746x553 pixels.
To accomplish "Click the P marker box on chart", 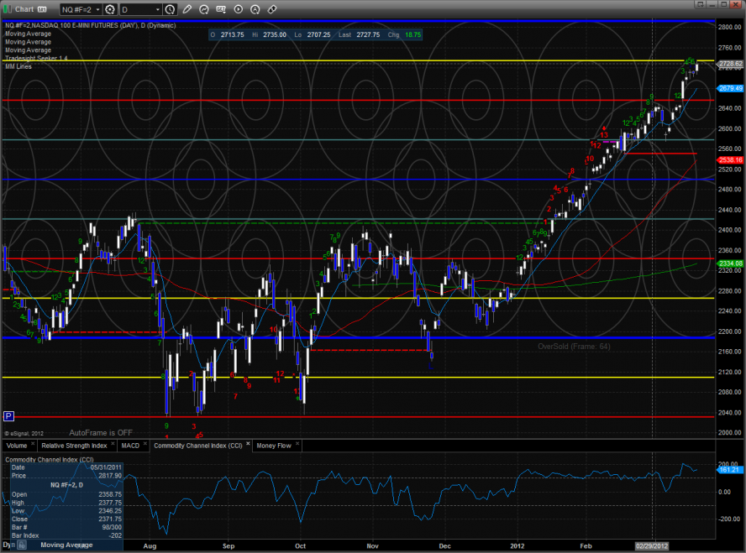I will [x=8, y=415].
